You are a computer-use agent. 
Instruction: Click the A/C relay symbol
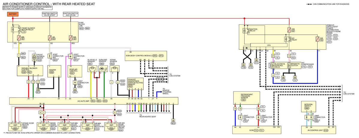click(x=287, y=39)
